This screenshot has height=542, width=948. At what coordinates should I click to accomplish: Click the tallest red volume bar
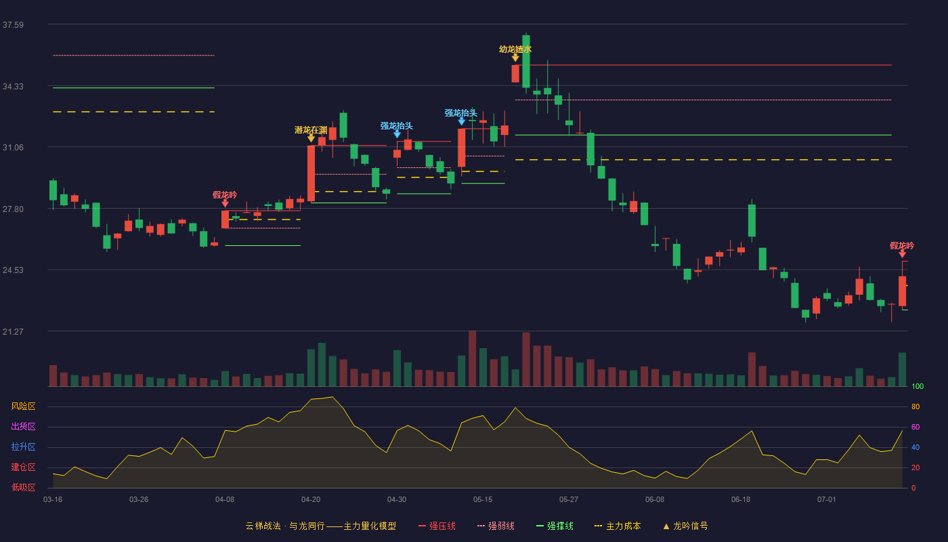(472, 358)
